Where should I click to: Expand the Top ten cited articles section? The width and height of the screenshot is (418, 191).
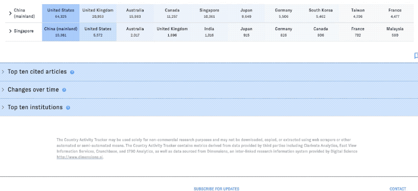point(209,72)
